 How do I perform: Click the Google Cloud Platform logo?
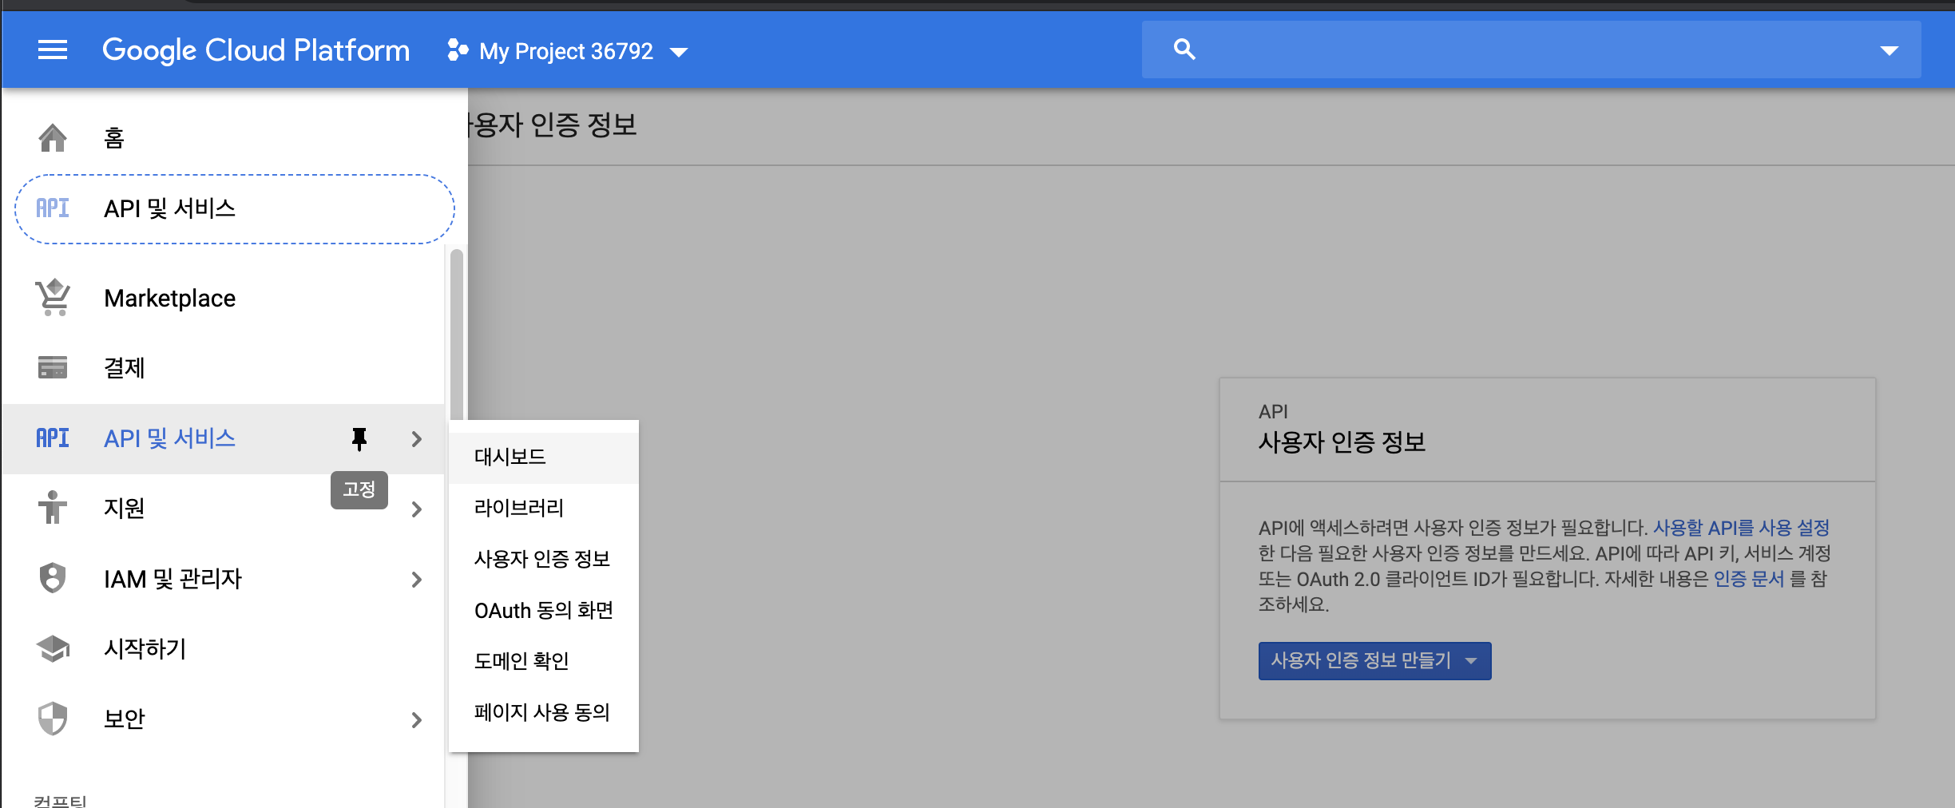click(256, 50)
